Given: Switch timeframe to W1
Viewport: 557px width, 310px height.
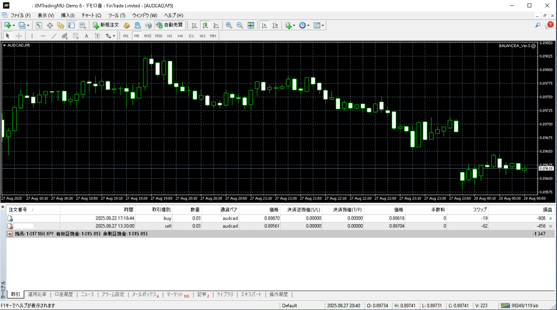Looking at the screenshot, I should [202, 36].
